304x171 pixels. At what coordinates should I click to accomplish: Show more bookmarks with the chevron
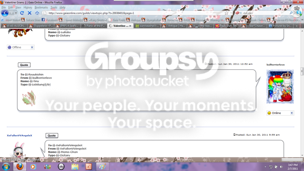pyautogui.click(x=302, y=20)
